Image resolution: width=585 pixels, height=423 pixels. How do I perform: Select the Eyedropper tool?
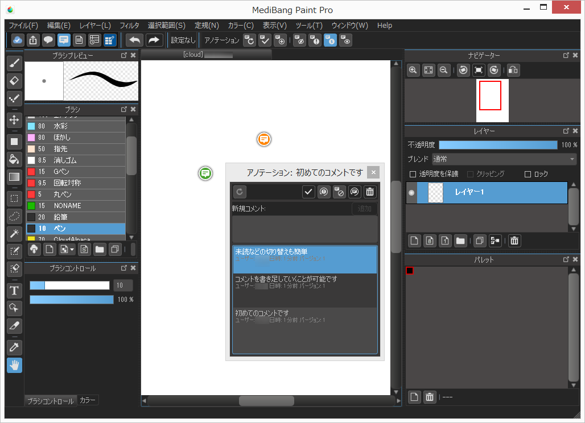(14, 348)
